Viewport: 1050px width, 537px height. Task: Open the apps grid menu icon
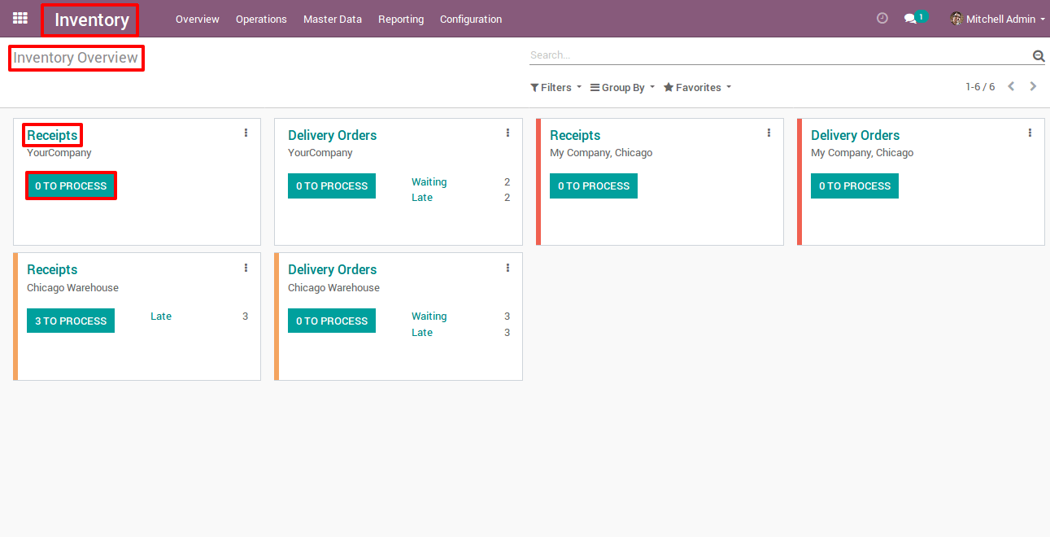coord(20,18)
